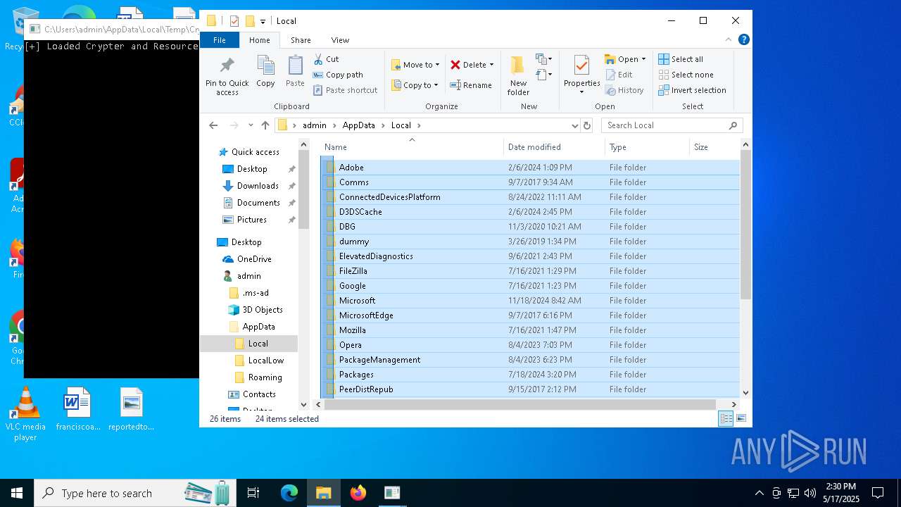Image resolution: width=901 pixels, height=507 pixels.
Task: Switch to the Share tab
Action: (301, 40)
